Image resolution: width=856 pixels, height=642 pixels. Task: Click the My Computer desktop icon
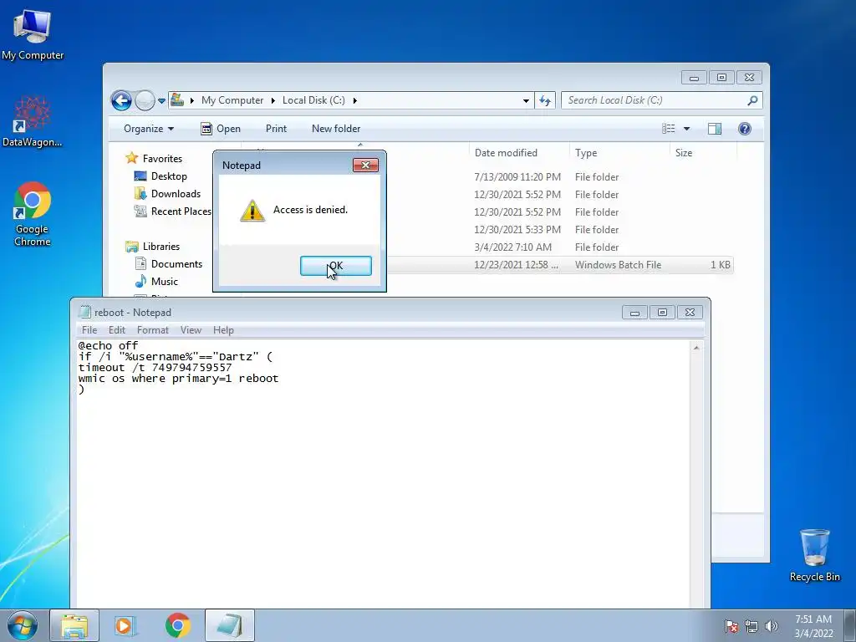click(x=33, y=34)
